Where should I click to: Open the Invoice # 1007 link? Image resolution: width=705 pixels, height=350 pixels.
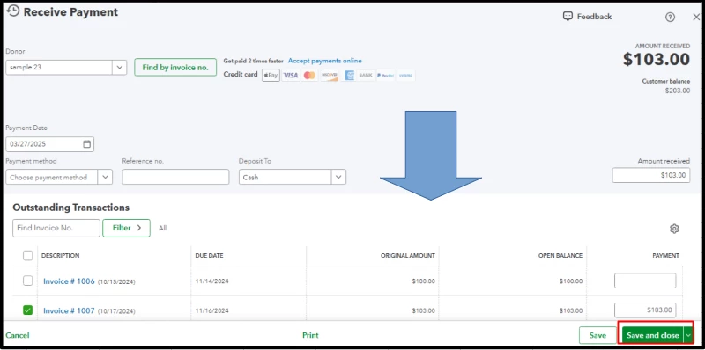point(69,310)
